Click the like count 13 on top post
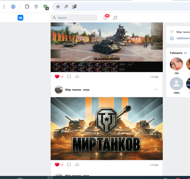190x179 pixels. 62,77
